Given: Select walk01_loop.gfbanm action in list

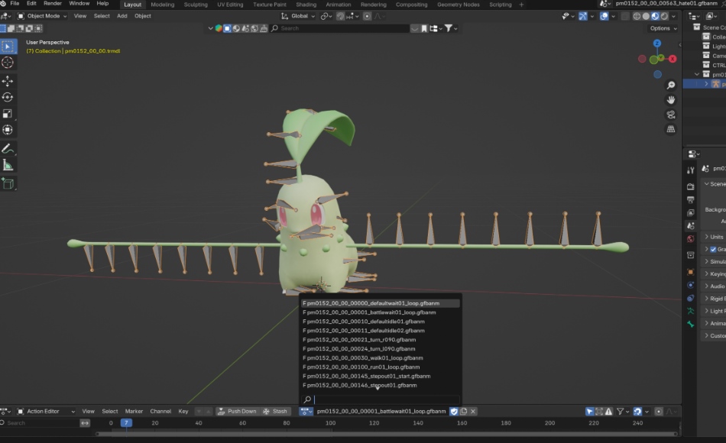Looking at the screenshot, I should 381,357.
